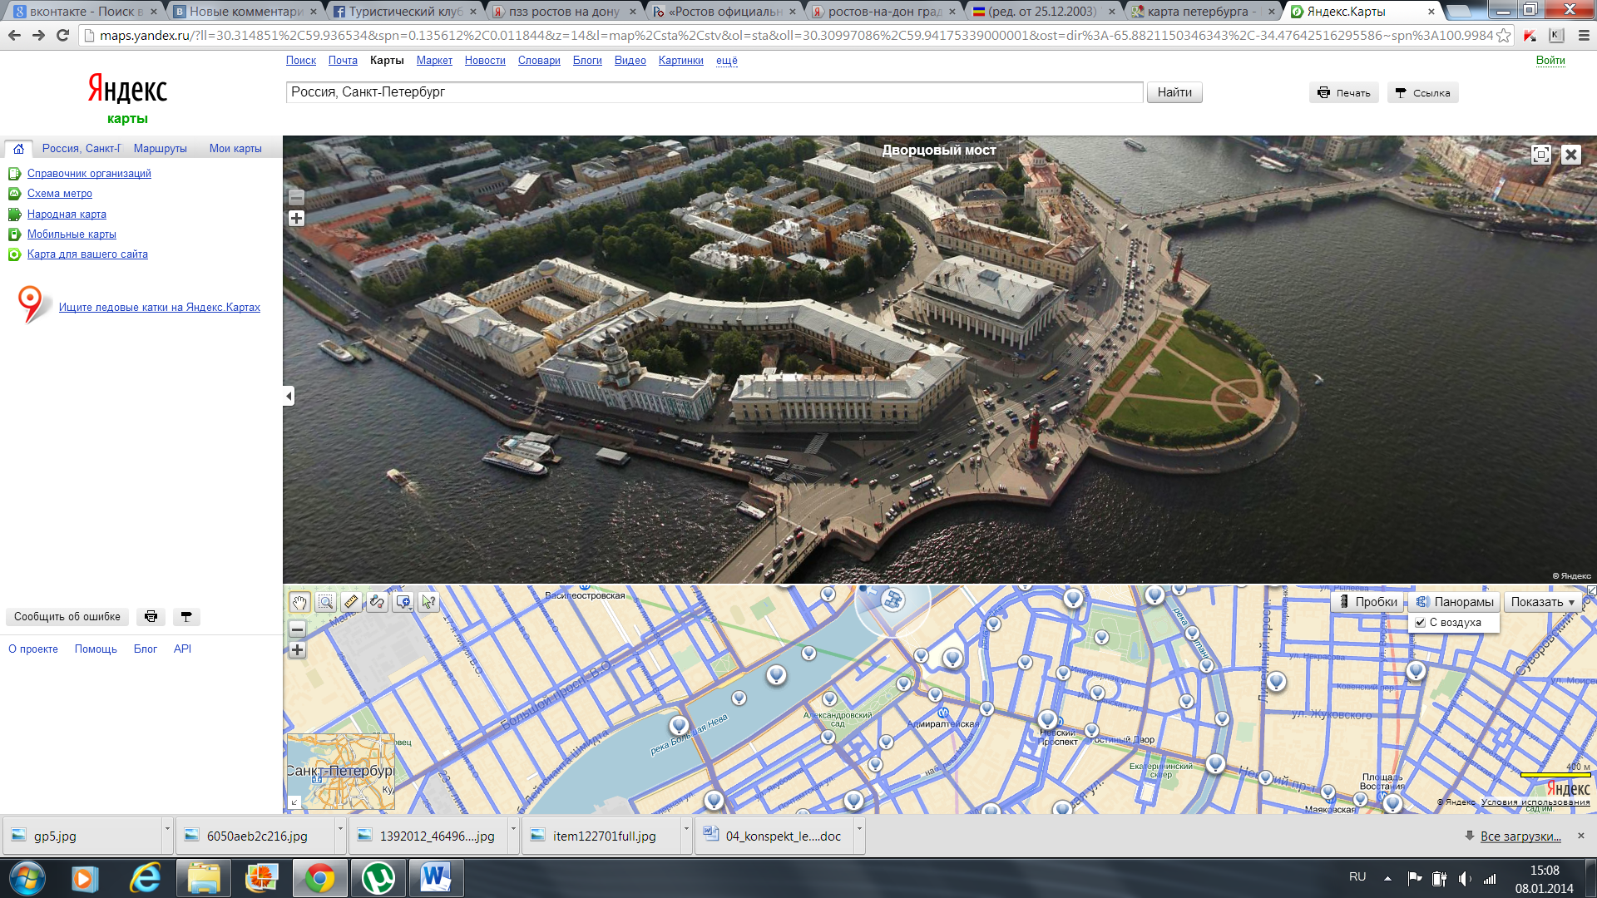The image size is (1597, 898).
Task: Click the API footer link
Action: point(182,649)
